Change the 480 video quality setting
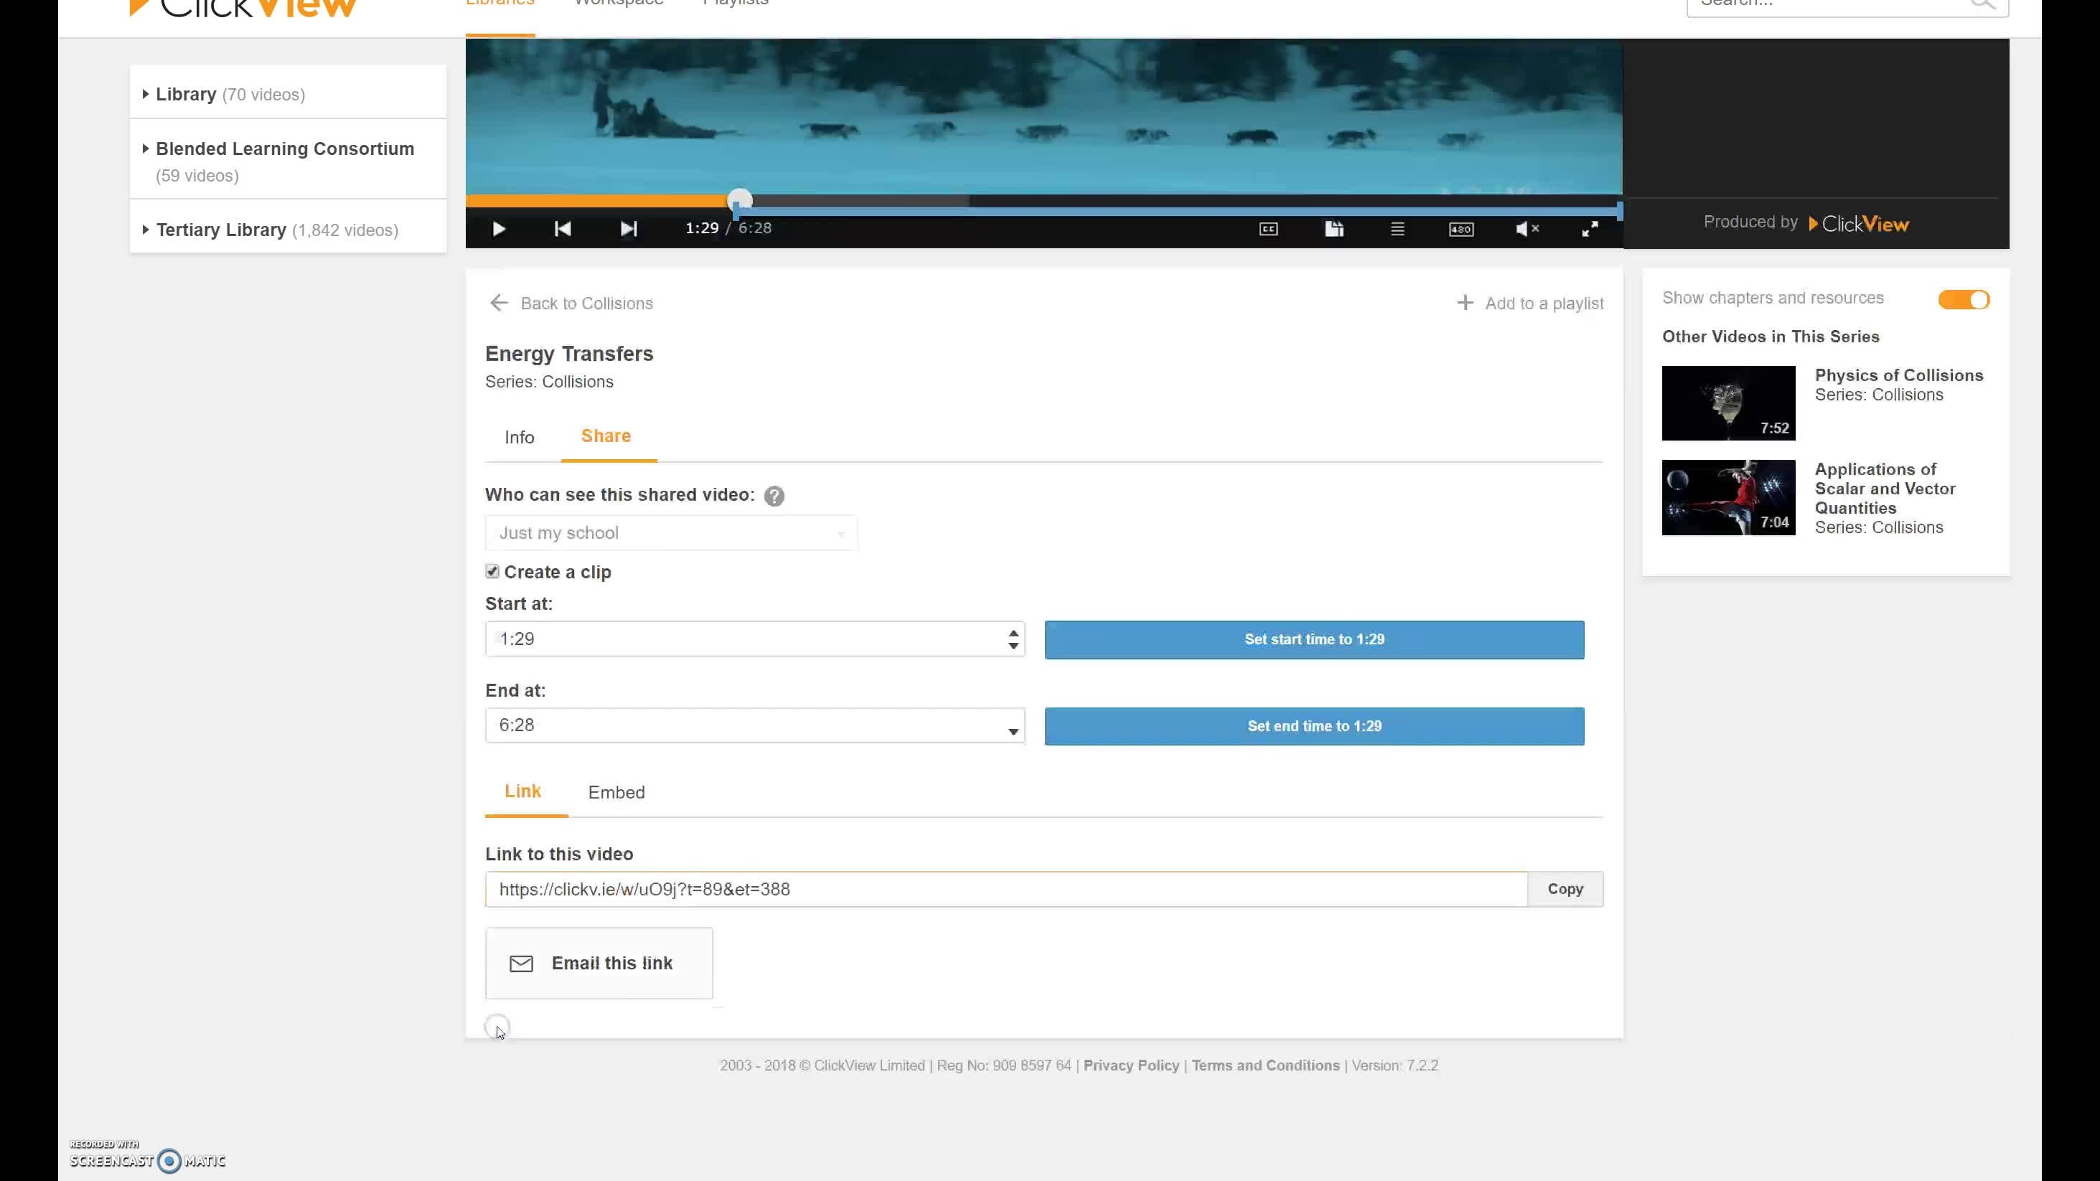Image resolution: width=2100 pixels, height=1181 pixels. pos(1461,229)
